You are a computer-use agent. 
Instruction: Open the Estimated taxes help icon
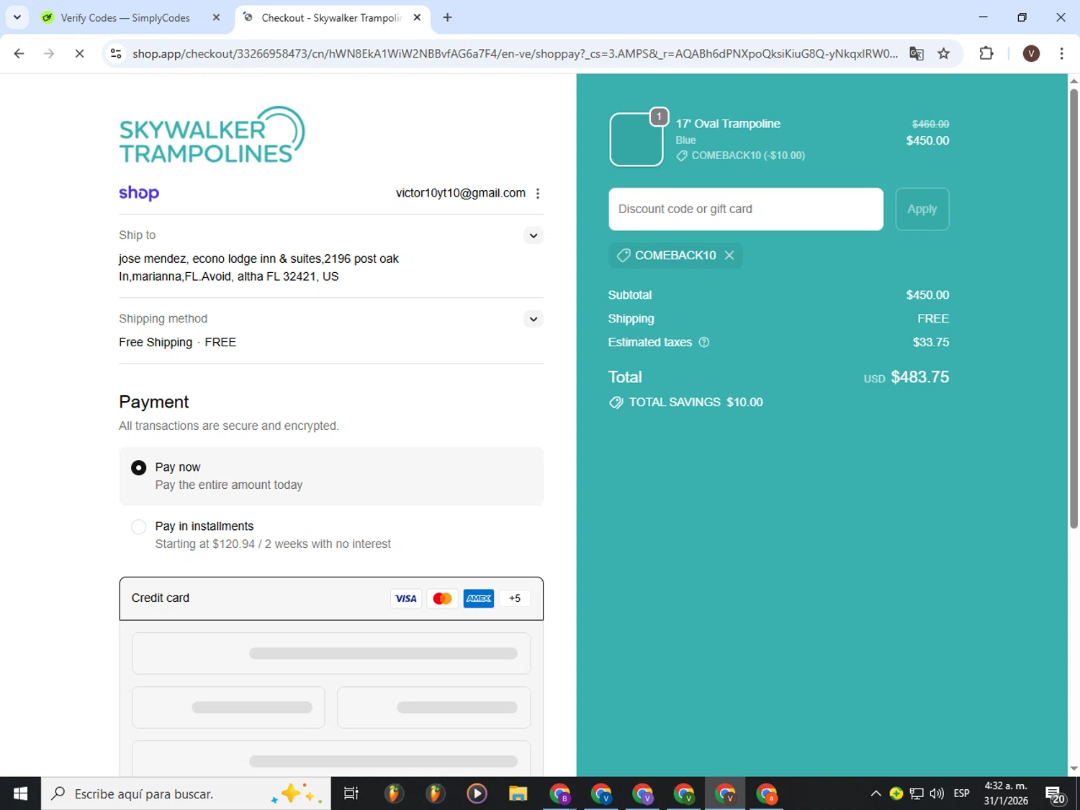click(x=704, y=343)
